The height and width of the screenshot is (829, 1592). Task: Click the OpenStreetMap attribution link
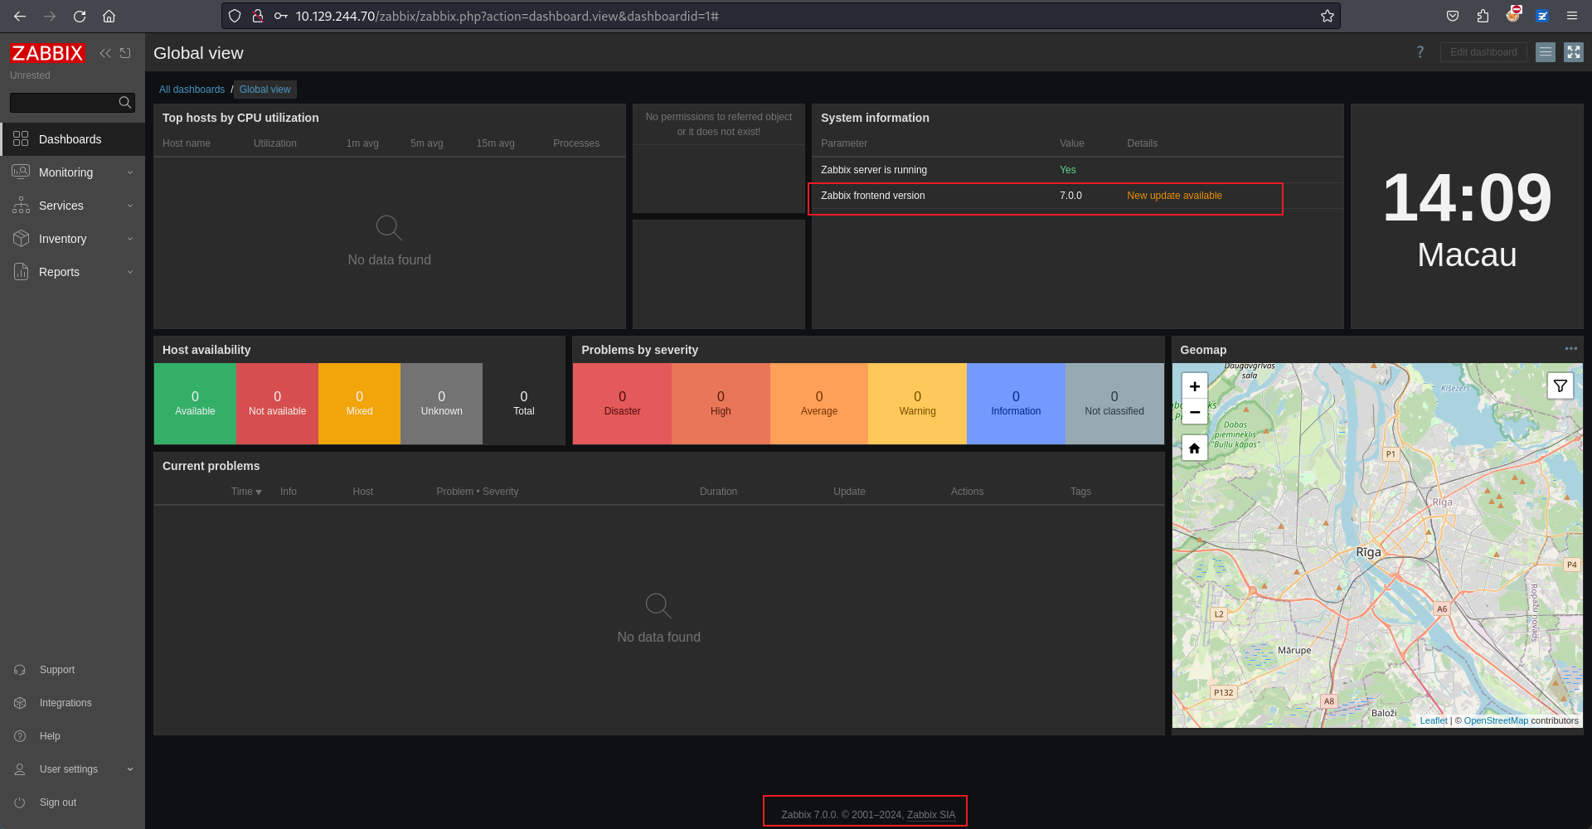tap(1496, 720)
